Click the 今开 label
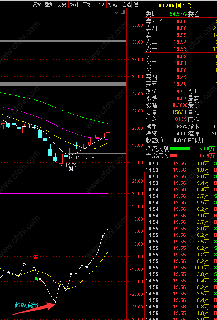The height and width of the screenshot is (320, 217). point(194,91)
